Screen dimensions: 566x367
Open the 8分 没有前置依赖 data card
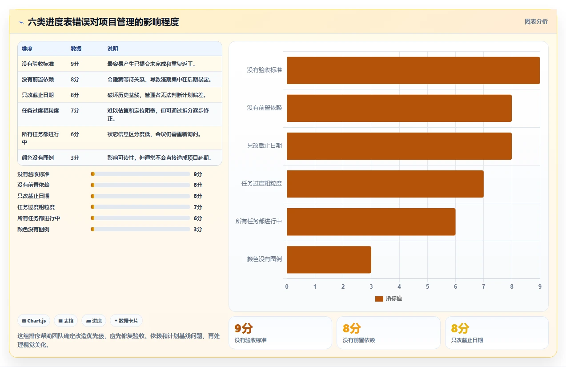point(389,333)
